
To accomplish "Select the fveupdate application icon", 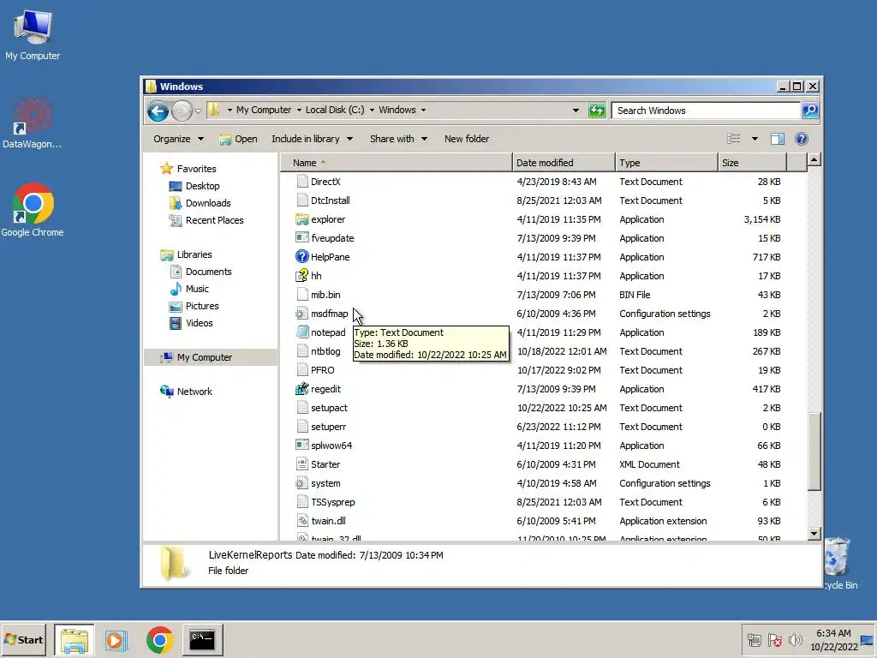I will (x=302, y=238).
